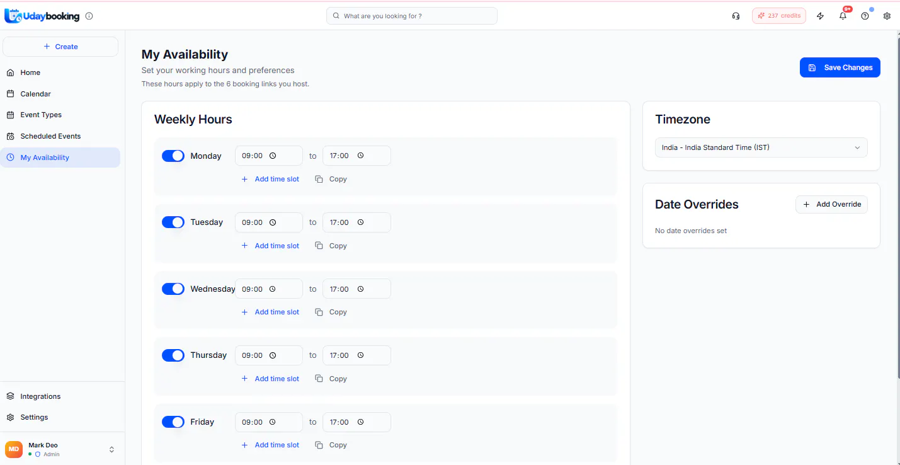Screen dimensions: 900x465
Task: Copy Friday's hours
Action: click(x=331, y=445)
